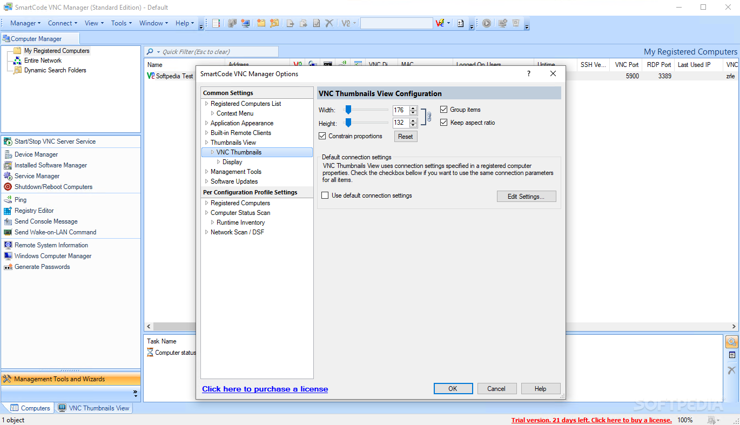
Task: Open dropdown arrow next to VNC connect icon
Action: click(449, 23)
